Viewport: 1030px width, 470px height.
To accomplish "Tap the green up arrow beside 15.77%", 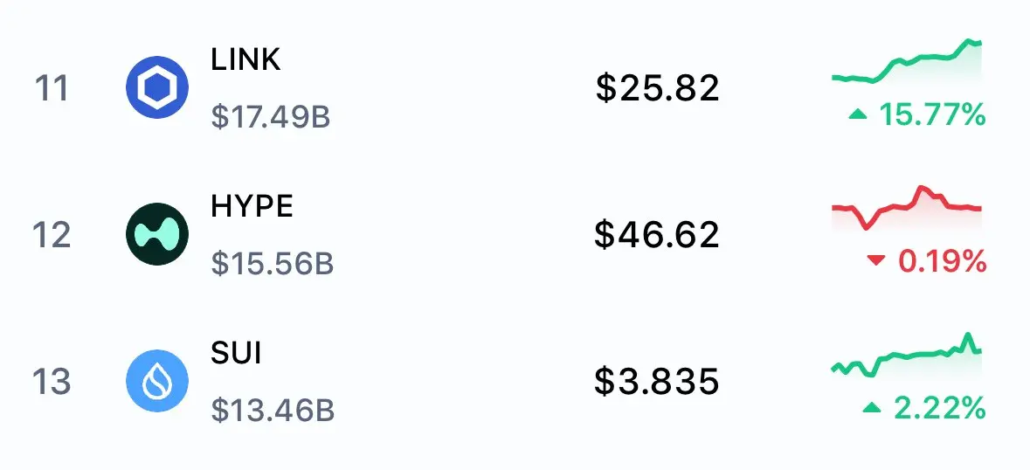I will (858, 114).
